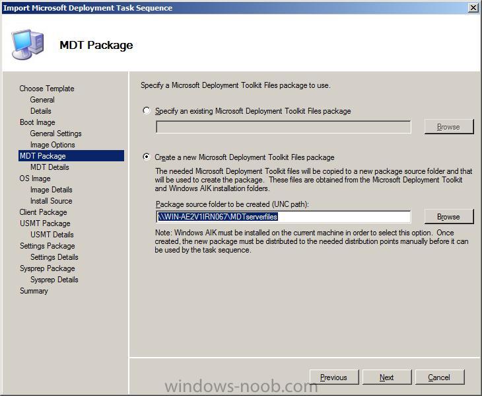Go to Boot Image step

(37, 122)
